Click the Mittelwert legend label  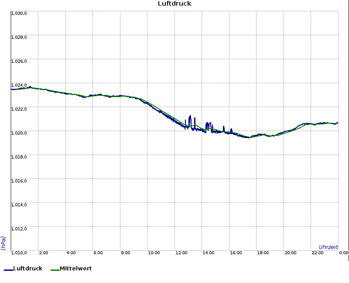coord(75,268)
